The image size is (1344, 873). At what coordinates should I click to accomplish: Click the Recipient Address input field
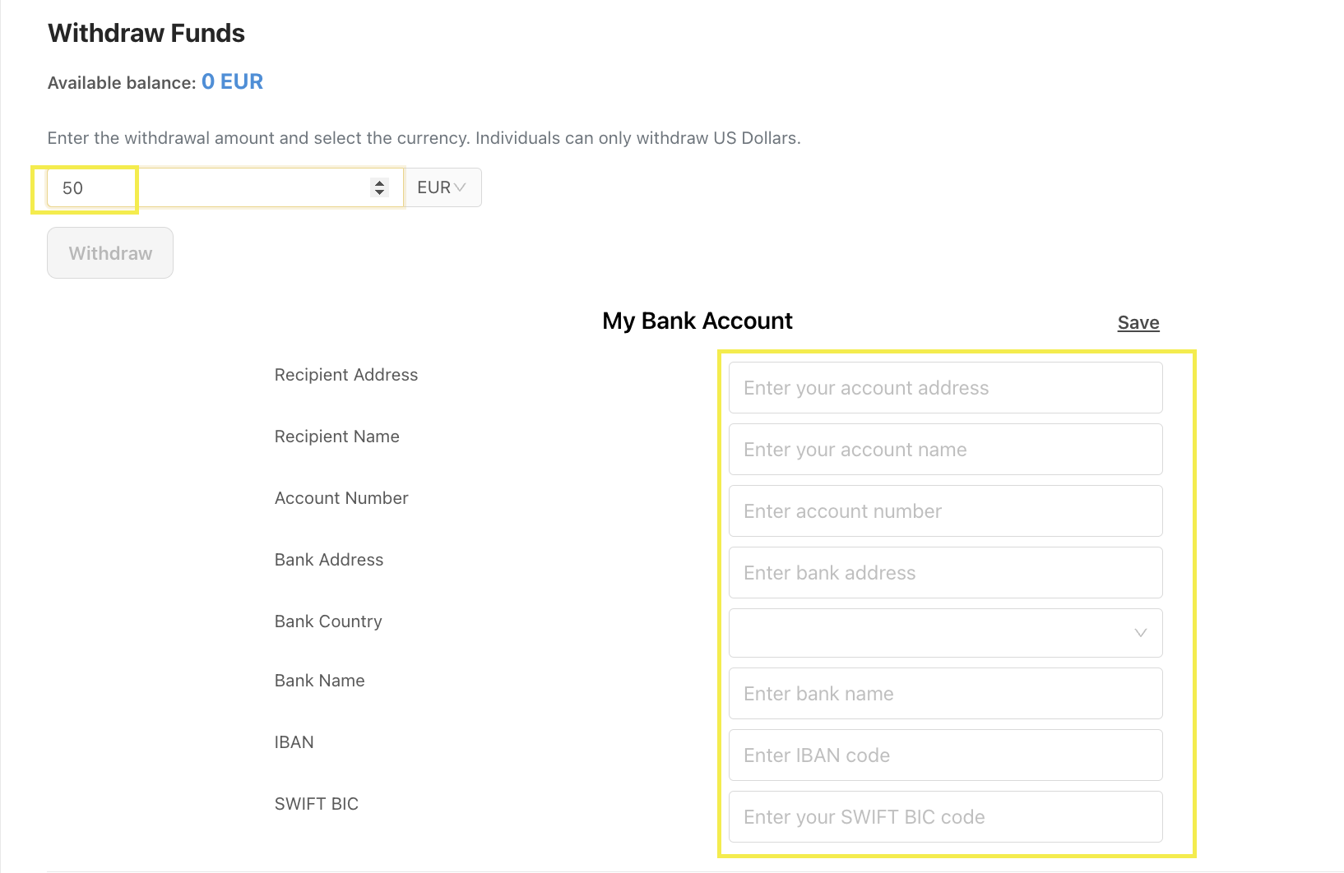[945, 388]
